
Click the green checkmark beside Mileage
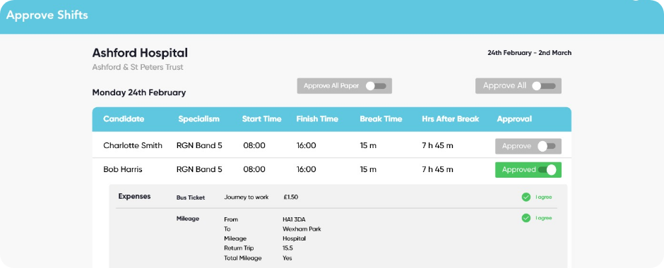[526, 218]
